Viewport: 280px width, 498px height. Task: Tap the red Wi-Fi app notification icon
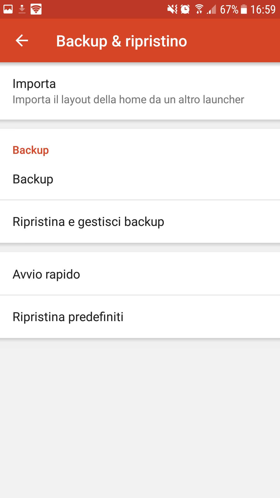pyautogui.click(x=36, y=9)
